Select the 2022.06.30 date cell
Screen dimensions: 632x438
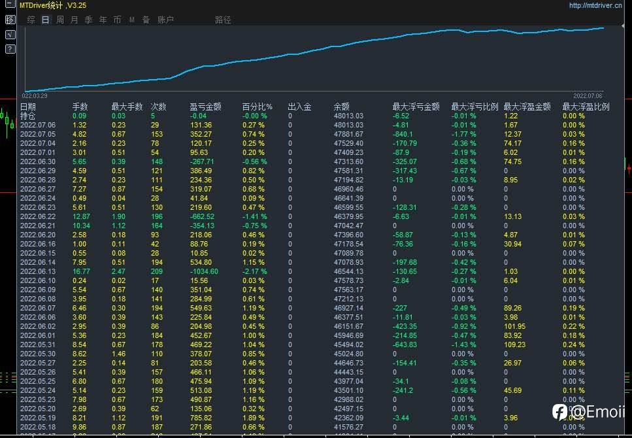click(x=38, y=161)
